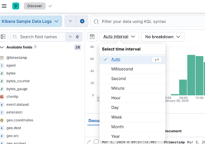
Task: Expand the first document row details
Action: (x=89, y=142)
